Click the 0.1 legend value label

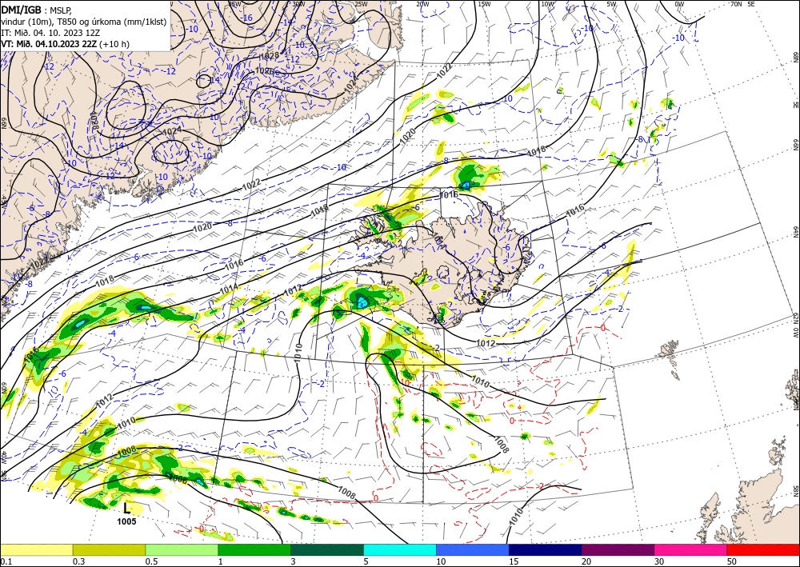click(x=5, y=561)
